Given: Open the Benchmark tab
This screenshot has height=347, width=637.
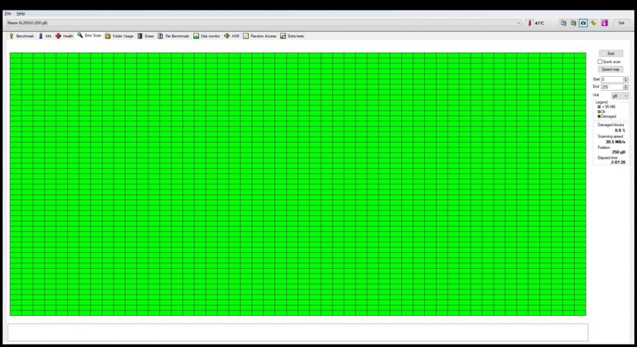Looking at the screenshot, I should click(x=22, y=36).
